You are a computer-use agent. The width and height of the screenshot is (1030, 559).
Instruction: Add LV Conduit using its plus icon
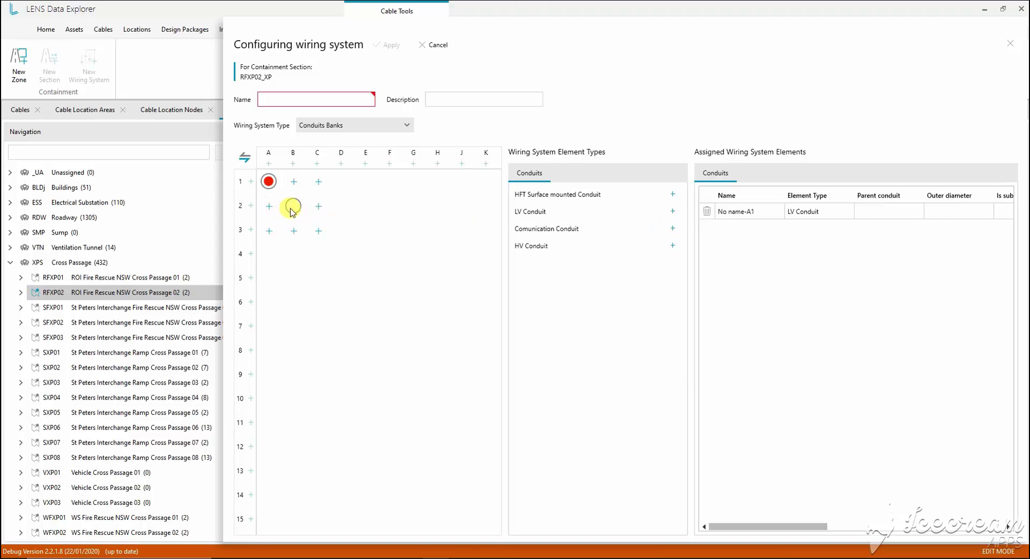tap(673, 211)
